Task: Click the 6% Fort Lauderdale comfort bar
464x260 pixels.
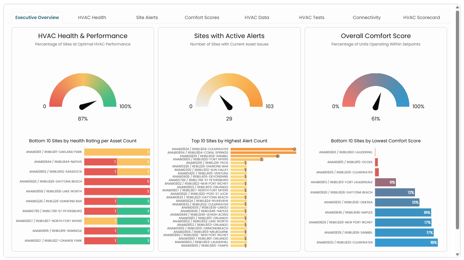Action: [x=385, y=182]
